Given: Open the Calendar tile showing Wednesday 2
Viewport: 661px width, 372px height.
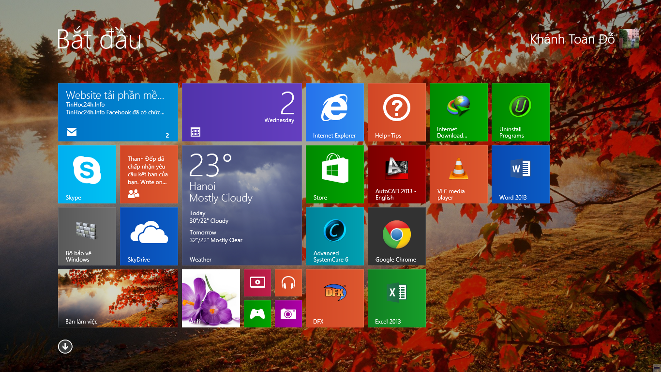Looking at the screenshot, I should coord(241,112).
